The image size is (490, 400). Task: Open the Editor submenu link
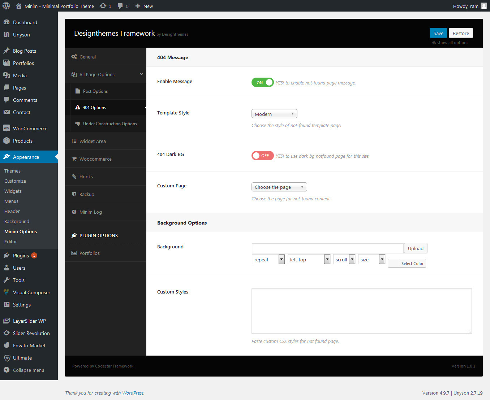(10, 242)
